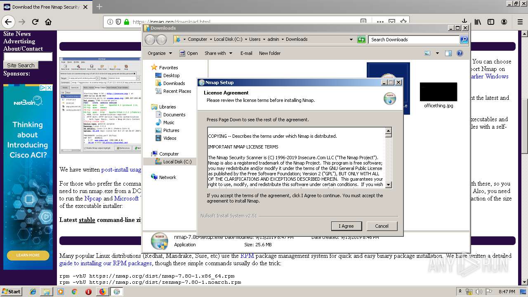Open the Advertising sidebar link
The height and width of the screenshot is (297, 528).
(19, 41)
